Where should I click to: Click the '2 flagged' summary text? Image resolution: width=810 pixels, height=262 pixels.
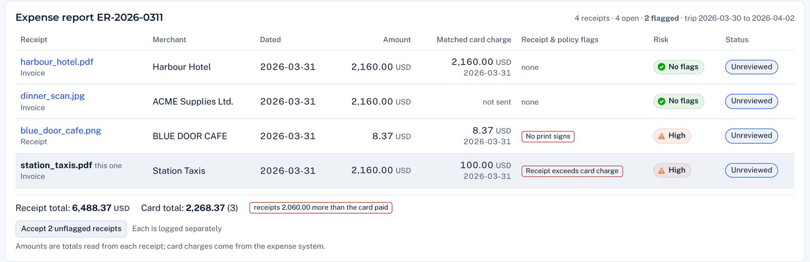pyautogui.click(x=661, y=18)
